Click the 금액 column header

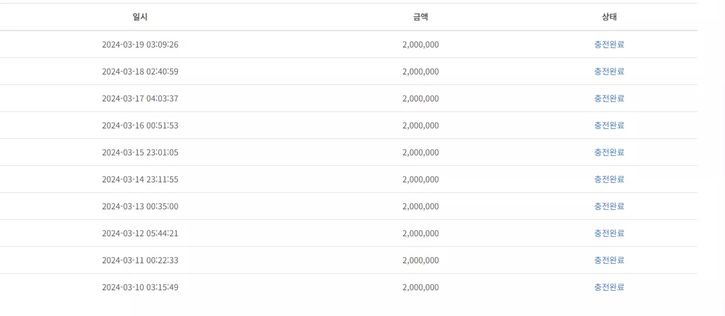click(x=421, y=17)
